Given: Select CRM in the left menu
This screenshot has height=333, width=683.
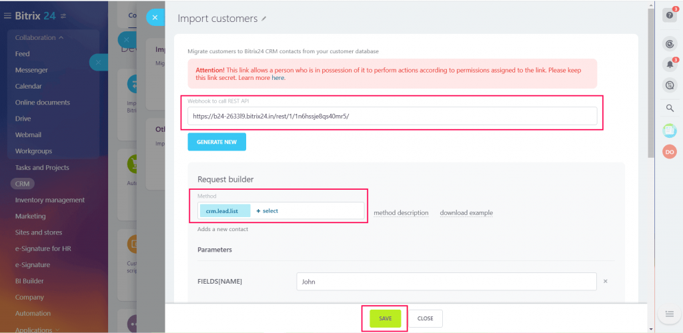Looking at the screenshot, I should [x=22, y=184].
